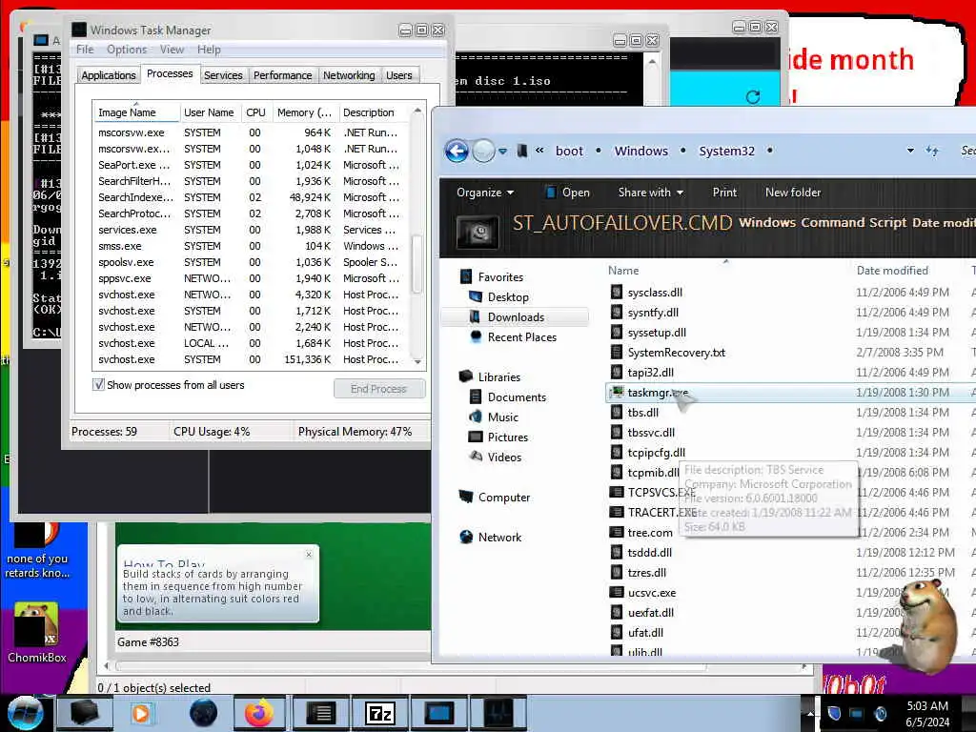Toggle Show processes from all users checkbox
Image resolution: width=976 pixels, height=732 pixels.
(98, 385)
